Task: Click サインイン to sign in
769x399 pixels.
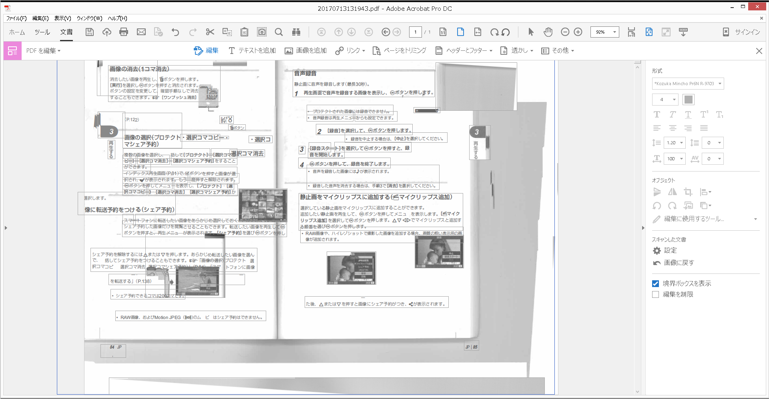Action: [747, 32]
